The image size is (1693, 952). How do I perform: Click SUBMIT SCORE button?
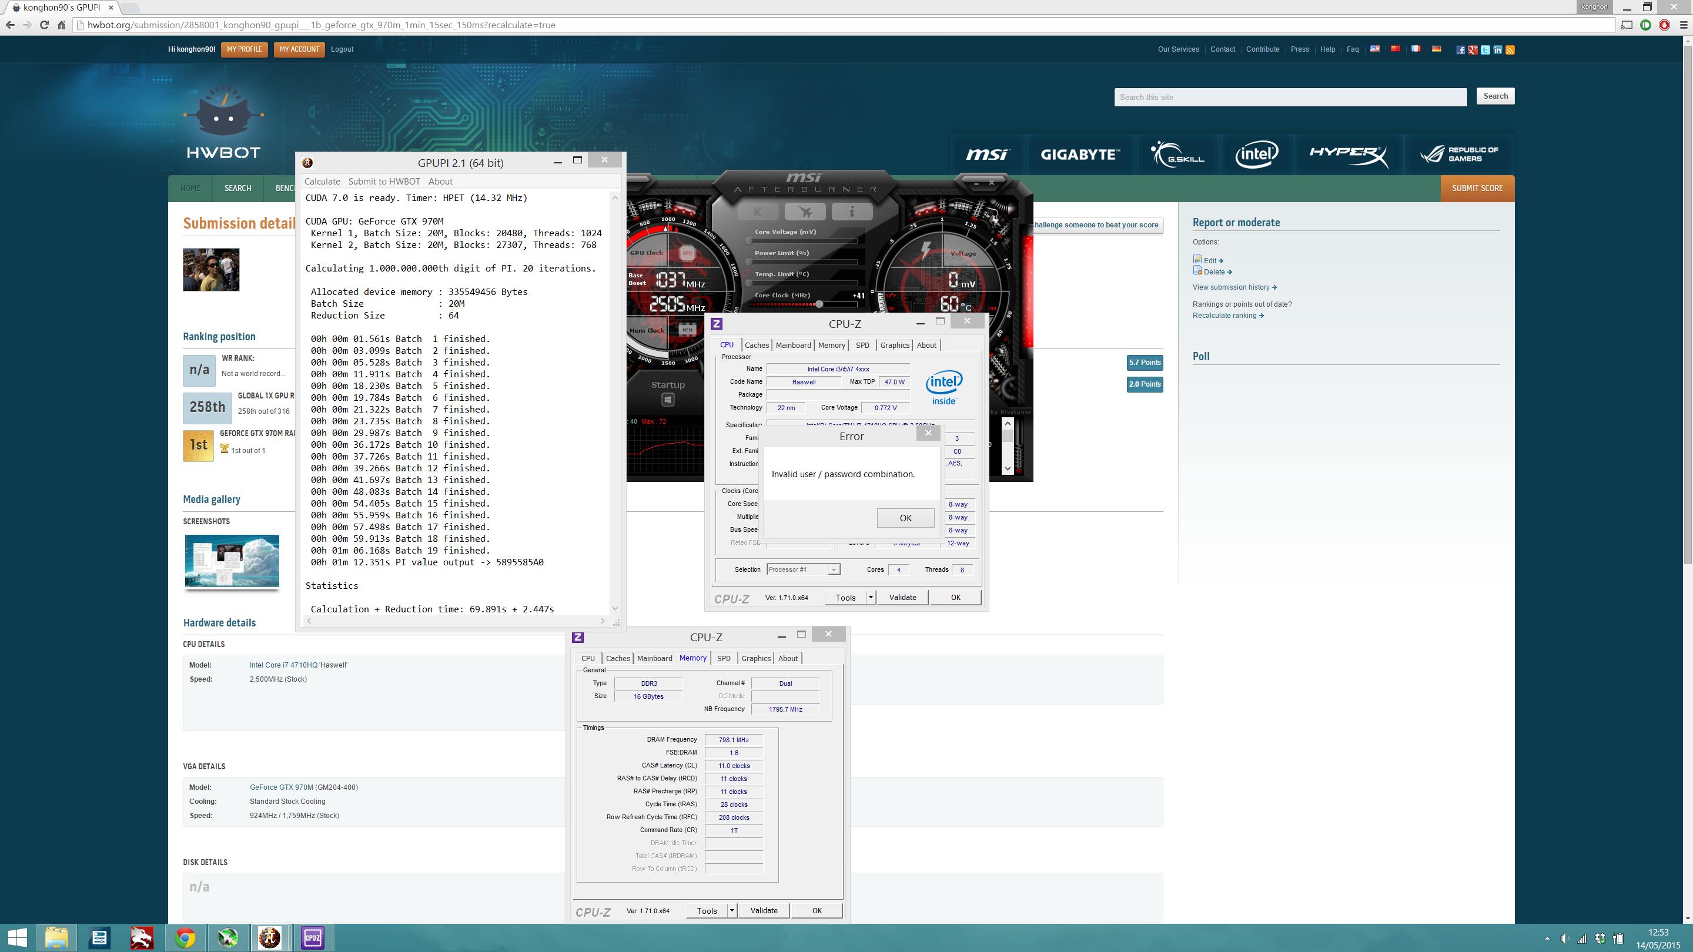tap(1477, 188)
